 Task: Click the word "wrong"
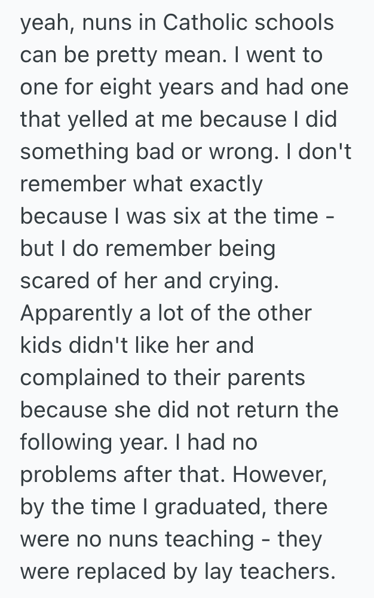pyautogui.click(x=245, y=152)
